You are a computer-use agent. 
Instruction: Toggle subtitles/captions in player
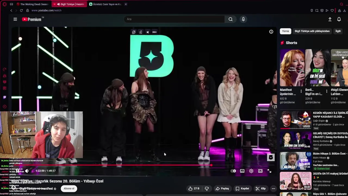(x=242, y=171)
